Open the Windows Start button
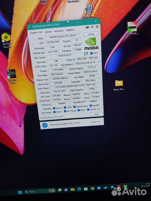 coord(20,192)
